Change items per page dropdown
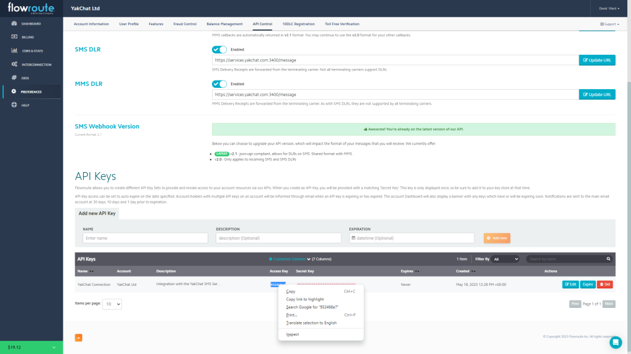The image size is (631, 354). click(112, 304)
